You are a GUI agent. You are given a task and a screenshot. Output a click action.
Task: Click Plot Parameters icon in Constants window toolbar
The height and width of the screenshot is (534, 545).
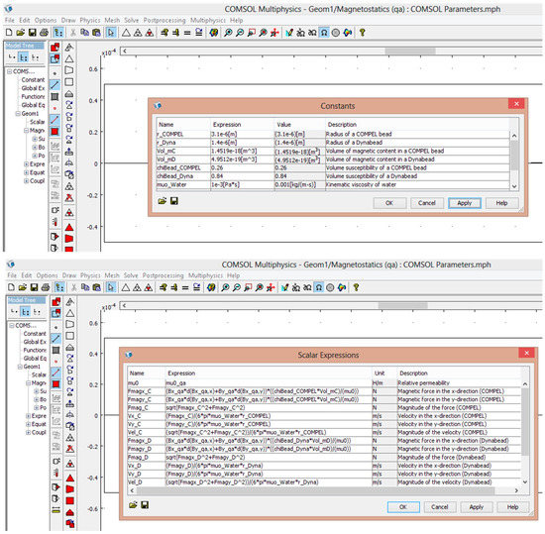tap(214, 33)
